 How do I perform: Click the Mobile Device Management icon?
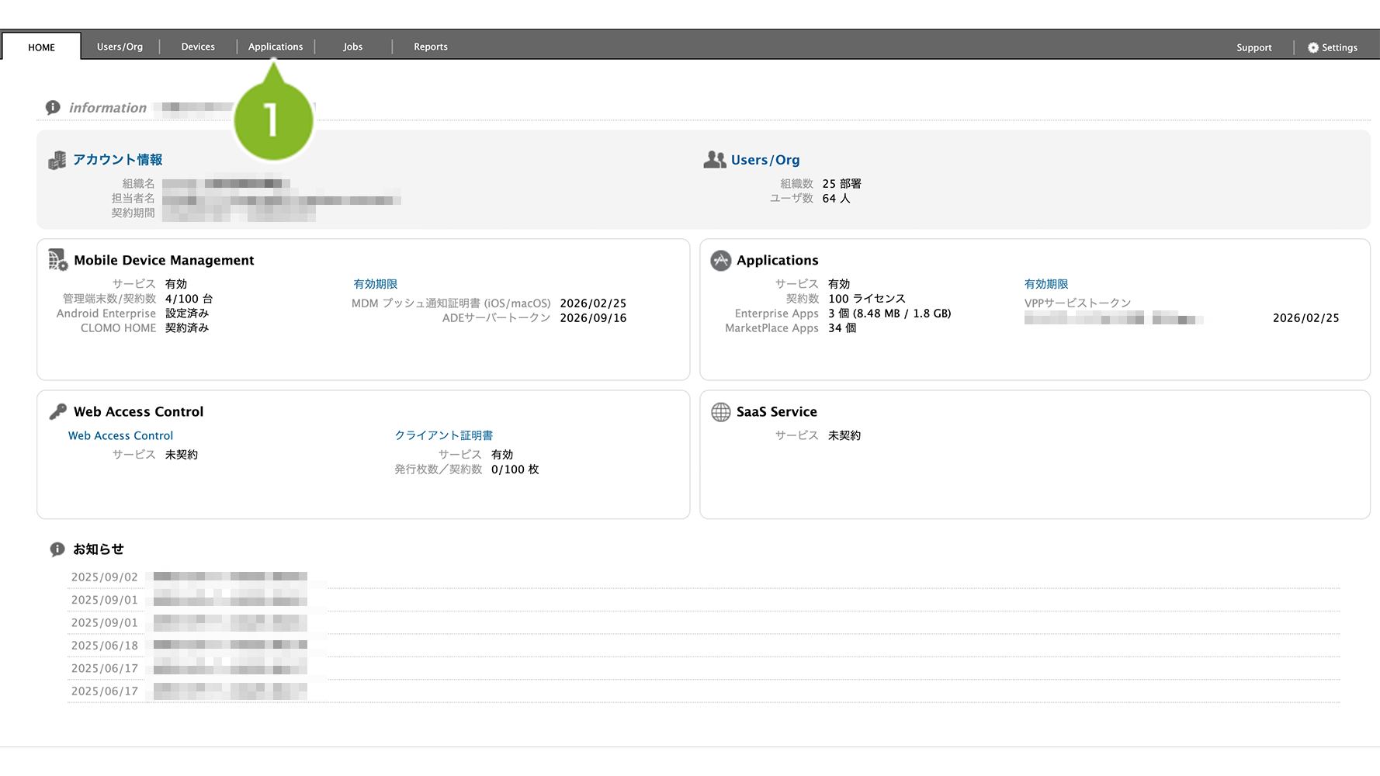point(58,260)
